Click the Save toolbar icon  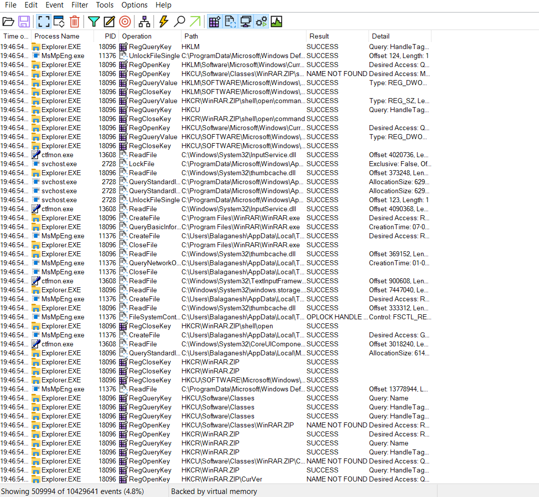[x=24, y=22]
